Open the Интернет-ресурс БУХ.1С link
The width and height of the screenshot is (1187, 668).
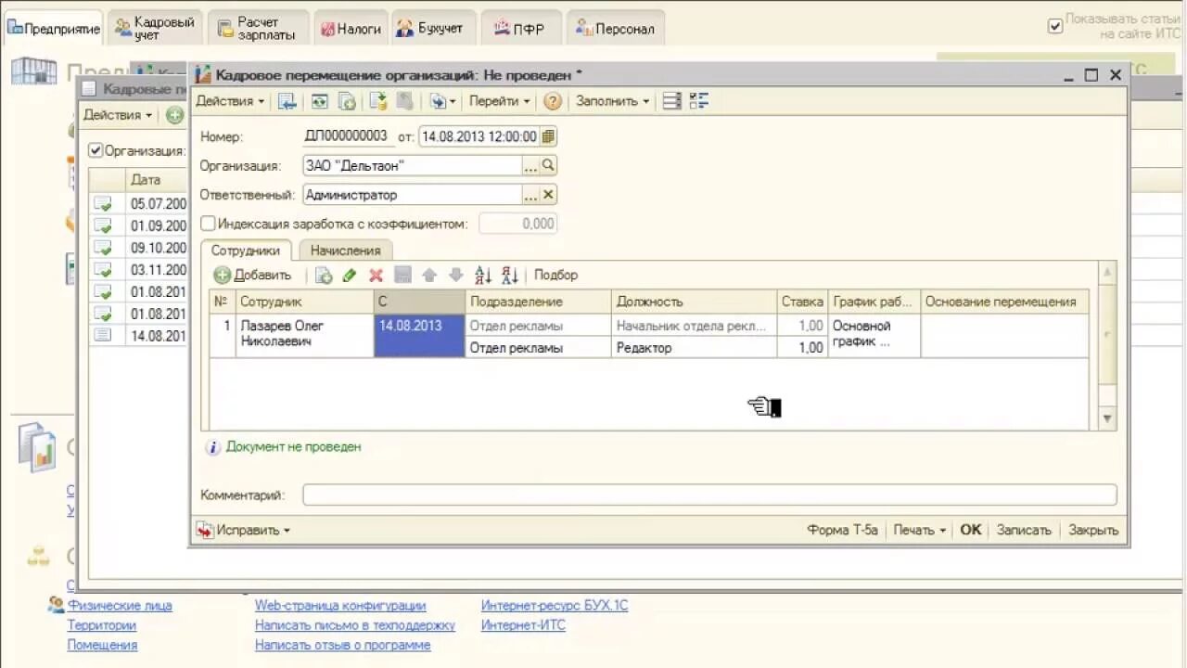555,606
